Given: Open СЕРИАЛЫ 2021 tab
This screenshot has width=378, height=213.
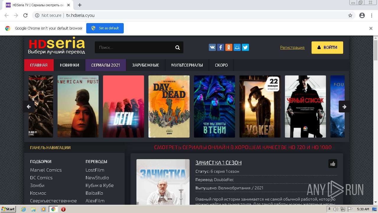Looking at the screenshot, I should pos(106,65).
